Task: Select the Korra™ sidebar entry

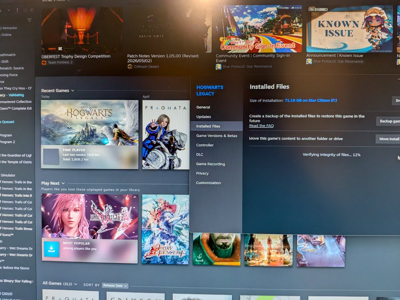Action: pyautogui.click(x=7, y=235)
